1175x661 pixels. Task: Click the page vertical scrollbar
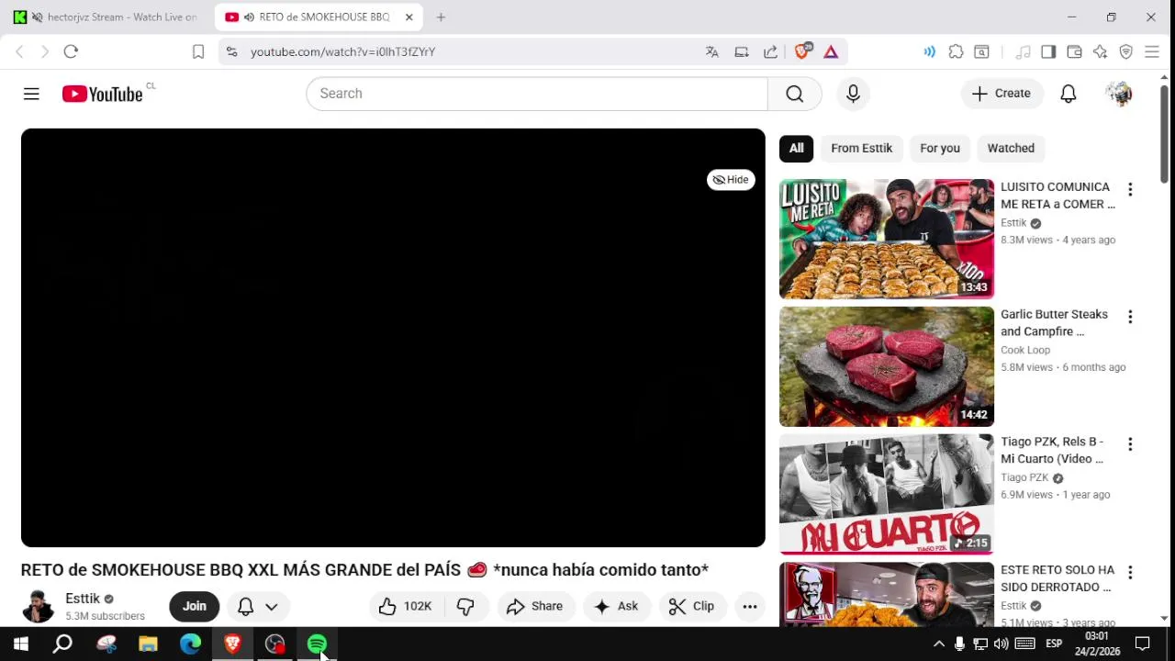click(x=1164, y=133)
